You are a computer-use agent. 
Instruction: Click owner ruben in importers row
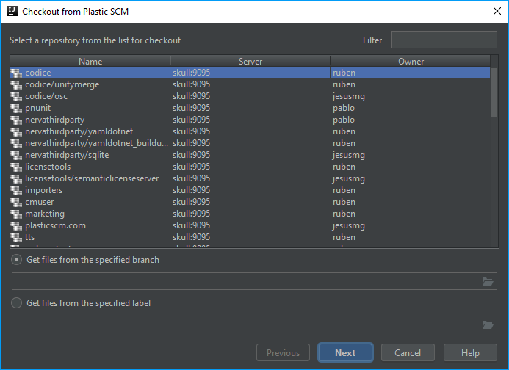coord(344,191)
